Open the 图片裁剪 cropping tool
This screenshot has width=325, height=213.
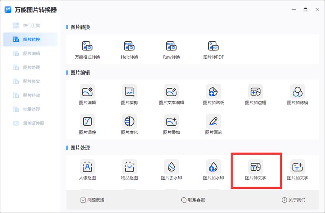coord(129,94)
